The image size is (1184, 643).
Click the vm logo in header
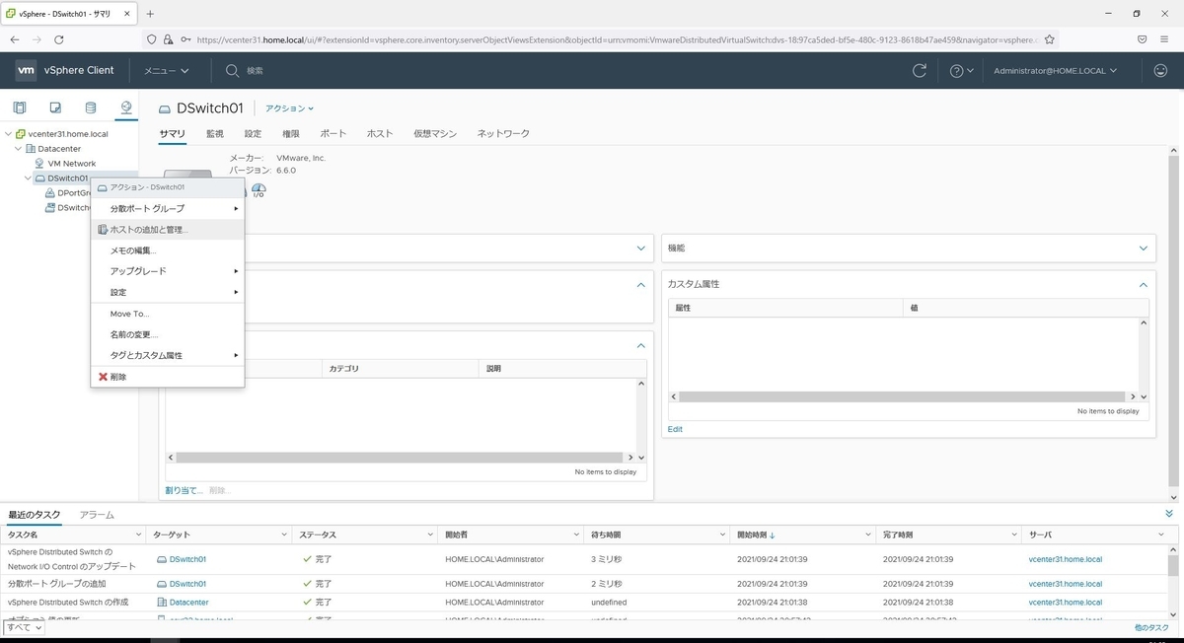click(26, 70)
